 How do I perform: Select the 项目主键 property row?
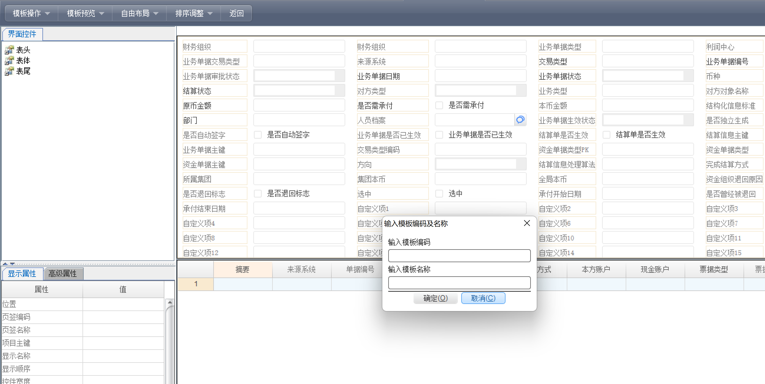coord(83,343)
